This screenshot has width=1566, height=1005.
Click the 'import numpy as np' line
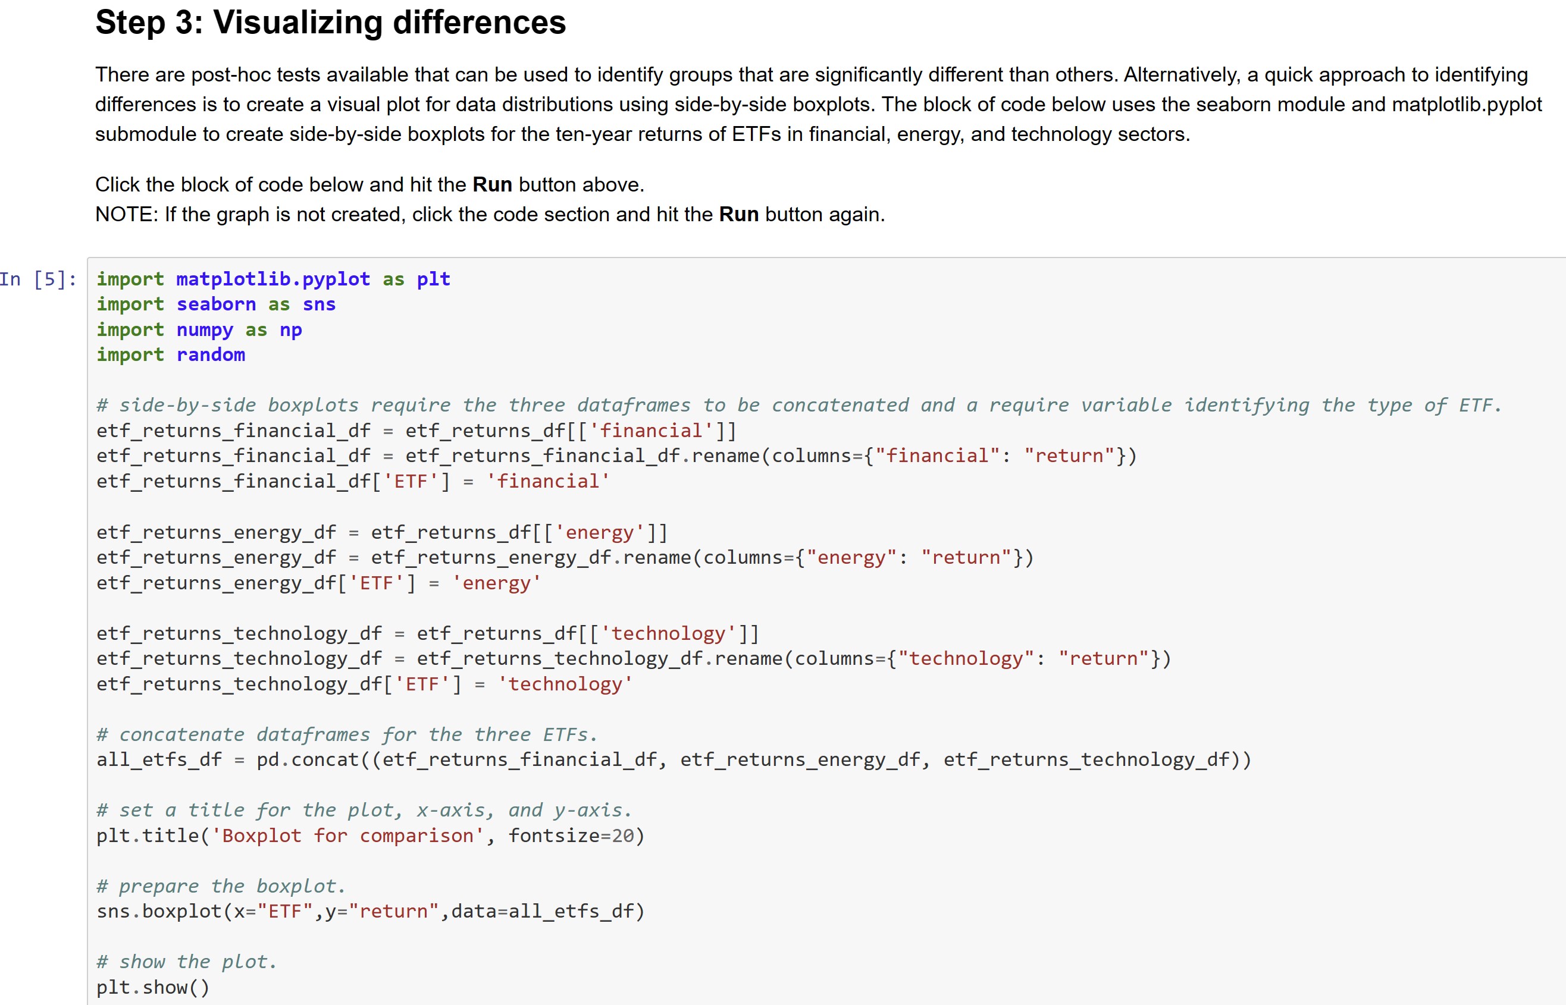coord(199,330)
